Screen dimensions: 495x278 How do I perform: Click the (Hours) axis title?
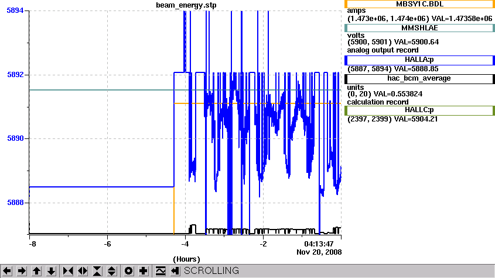coord(186,259)
